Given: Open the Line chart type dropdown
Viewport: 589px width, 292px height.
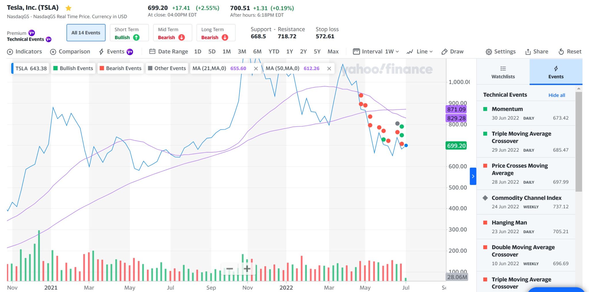Looking at the screenshot, I should tap(419, 52).
